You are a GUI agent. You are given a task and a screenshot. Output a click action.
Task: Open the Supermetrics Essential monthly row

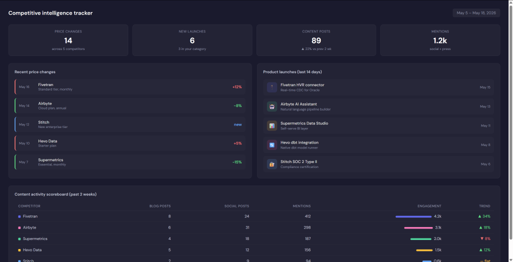(x=130, y=162)
